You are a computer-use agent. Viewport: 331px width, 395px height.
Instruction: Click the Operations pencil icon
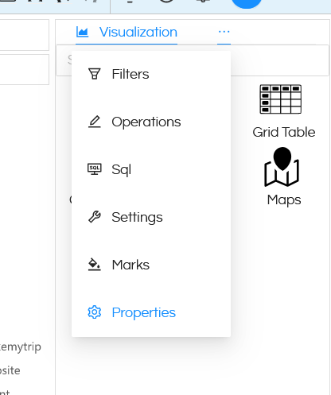point(95,122)
